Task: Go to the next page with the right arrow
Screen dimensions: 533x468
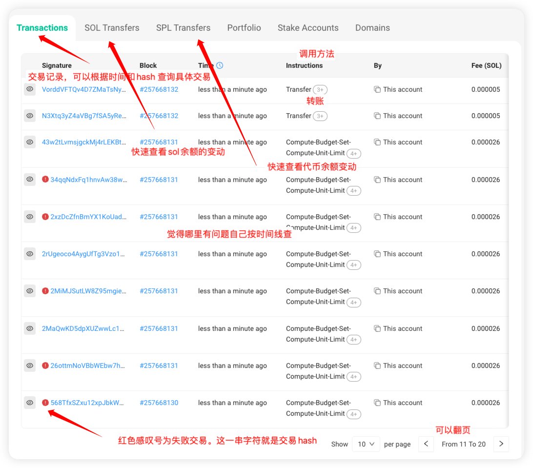Action: pos(501,444)
